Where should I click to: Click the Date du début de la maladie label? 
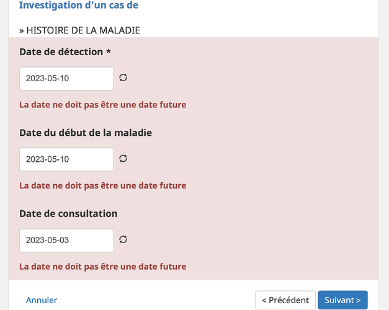click(86, 133)
